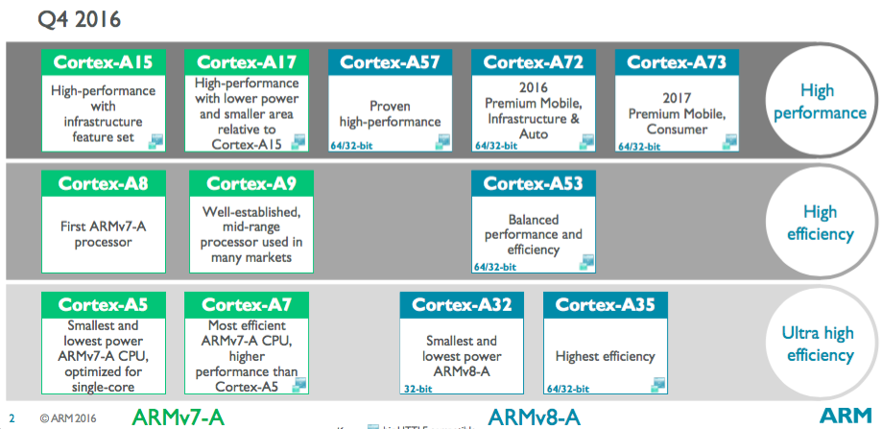The width and height of the screenshot is (881, 429).
Task: Click the big.LITTLE icon in Cortex-A7 card
Action: click(x=298, y=384)
